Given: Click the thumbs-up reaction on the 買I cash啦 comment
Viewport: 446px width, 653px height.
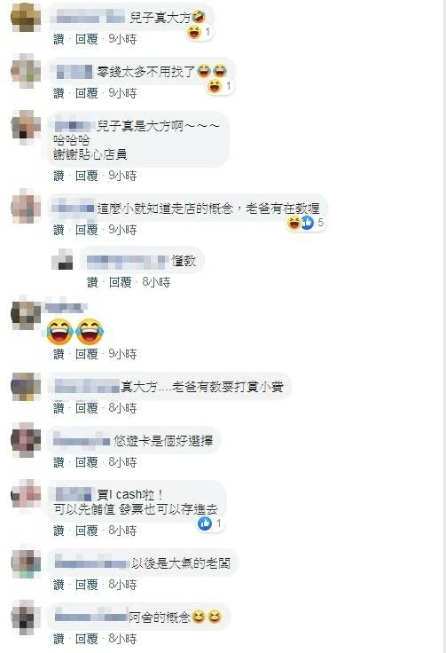Looking at the screenshot, I should click(205, 523).
